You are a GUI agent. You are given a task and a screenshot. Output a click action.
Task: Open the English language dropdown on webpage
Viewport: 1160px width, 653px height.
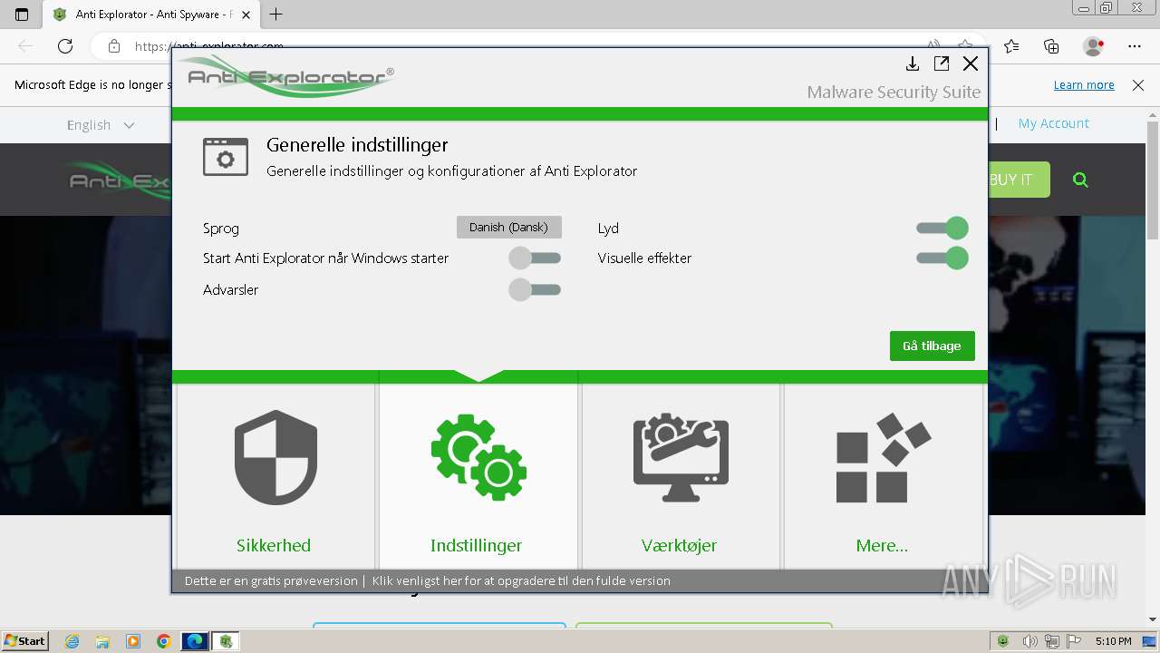[x=101, y=125]
